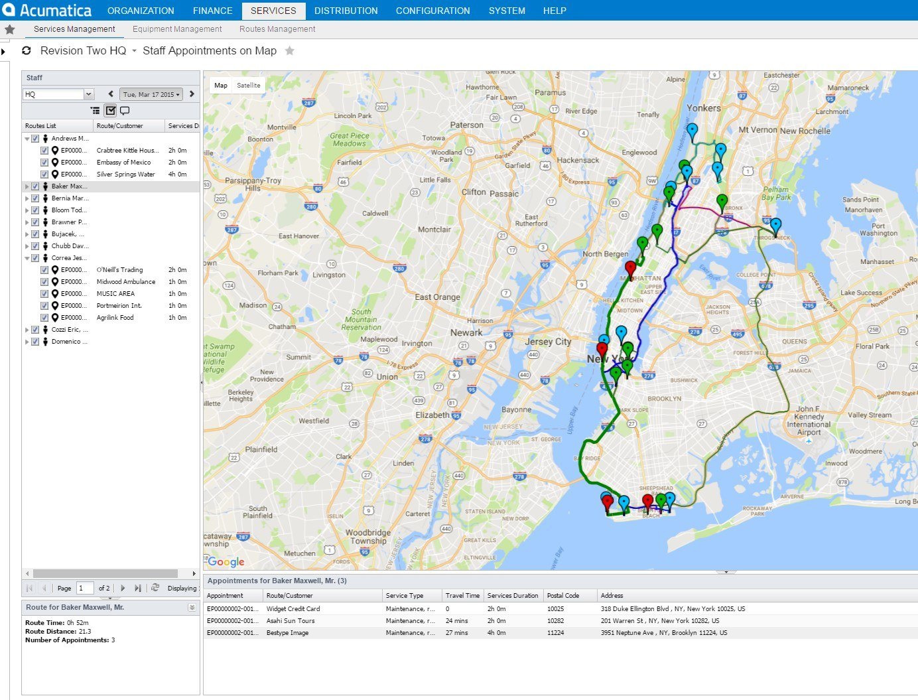Click the favorites star in the navigation bar

pyautogui.click(x=10, y=29)
